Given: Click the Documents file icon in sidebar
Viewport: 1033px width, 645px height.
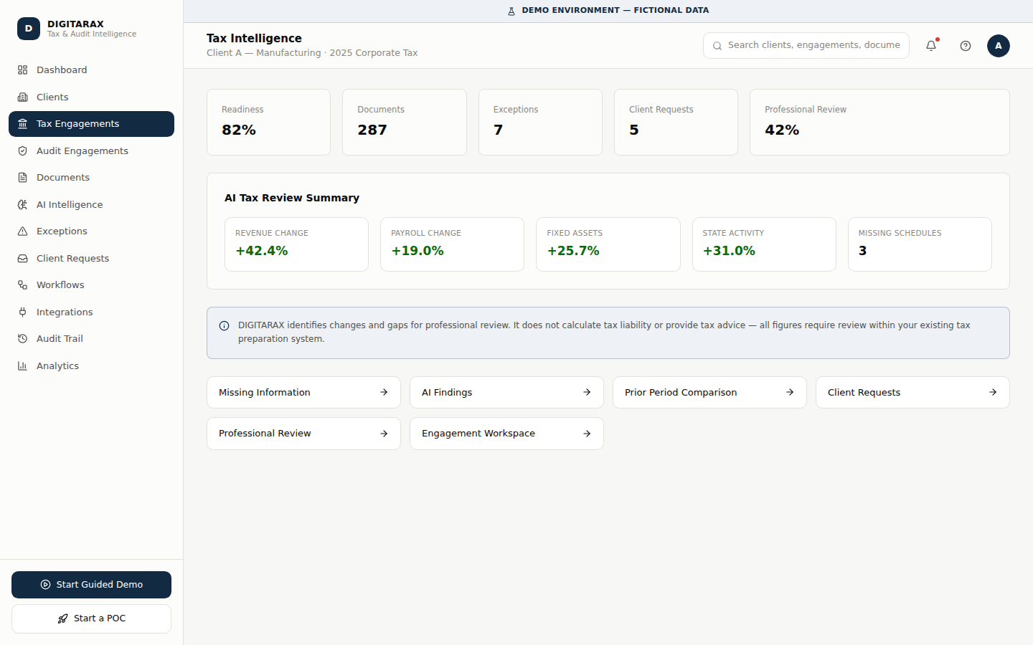Looking at the screenshot, I should click(22, 178).
